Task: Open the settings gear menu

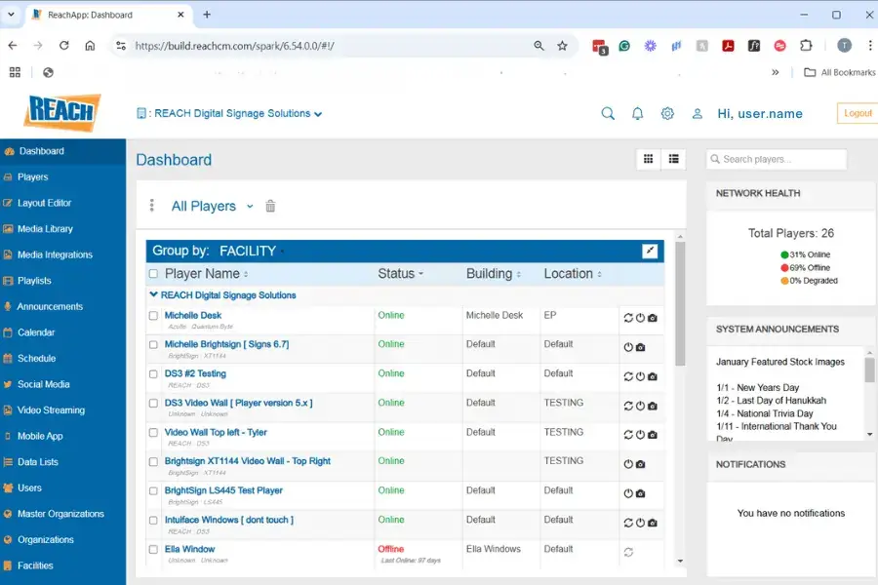Action: click(x=667, y=113)
